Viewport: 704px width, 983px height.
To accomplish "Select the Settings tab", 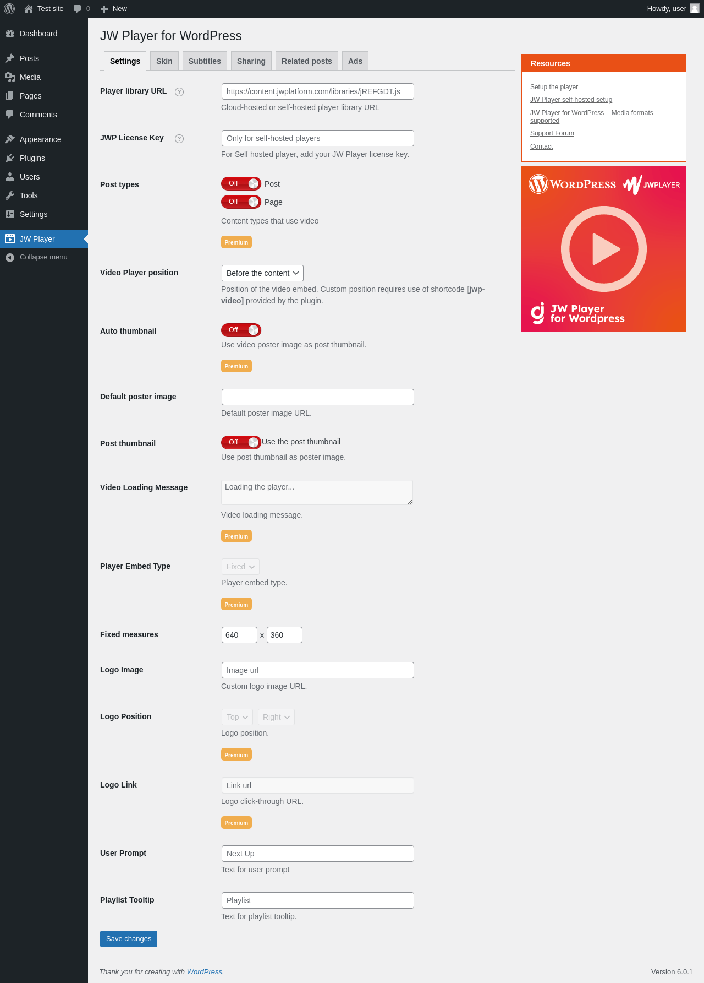I will pyautogui.click(x=125, y=61).
